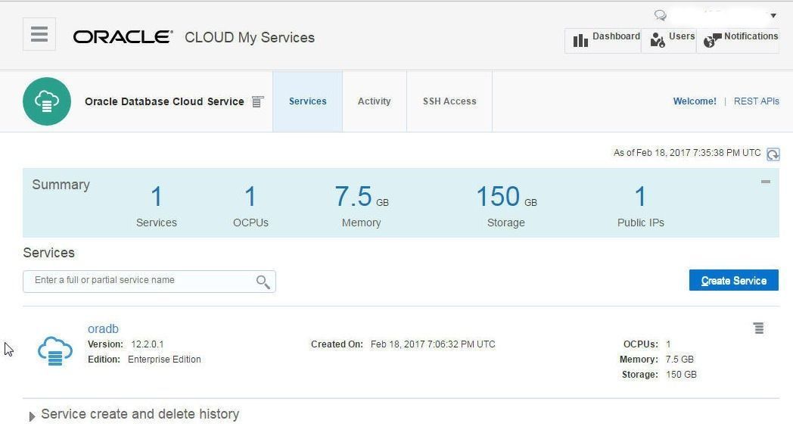This screenshot has width=793, height=439.
Task: Click the Enterprise Edition text
Action: pyautogui.click(x=164, y=360)
